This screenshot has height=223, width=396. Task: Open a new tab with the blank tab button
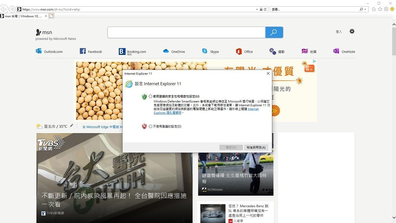[52, 16]
